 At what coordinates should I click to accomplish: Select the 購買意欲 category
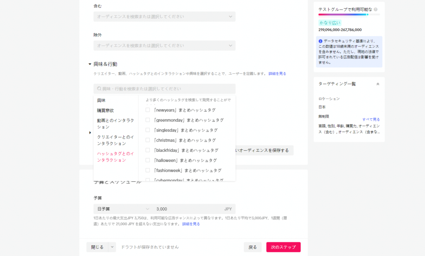[x=105, y=110]
